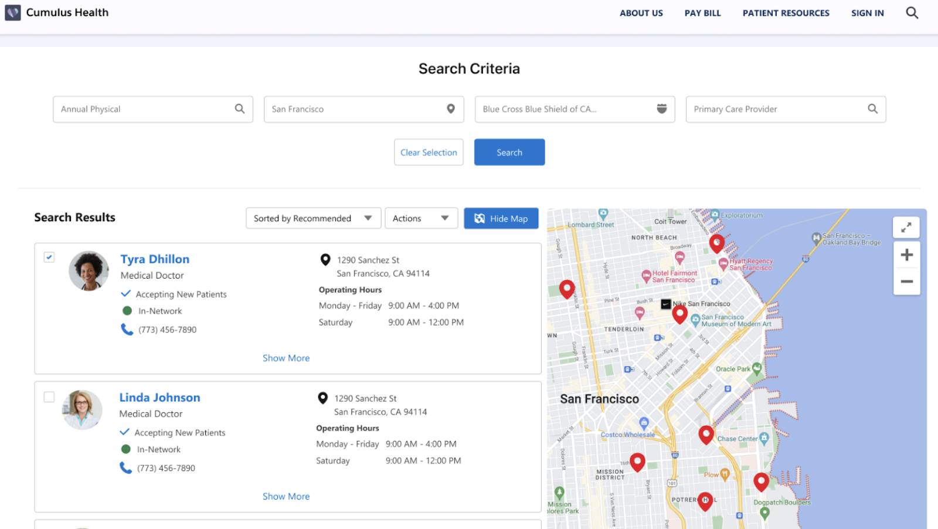938x529 pixels.
Task: Toggle Hide Map to collapse the map panel
Action: click(x=501, y=218)
